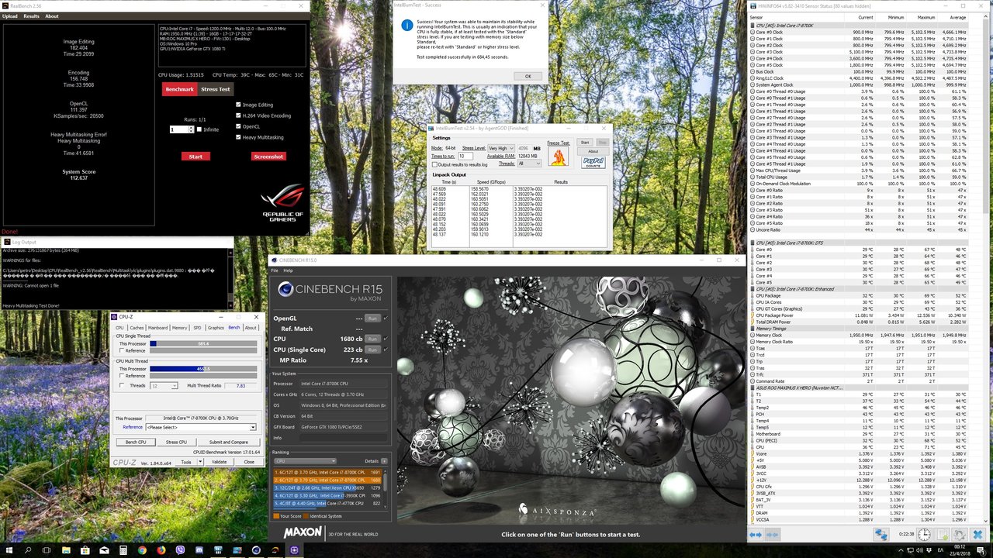Open Viber from taskbar
The height and width of the screenshot is (558, 993).
point(180,550)
